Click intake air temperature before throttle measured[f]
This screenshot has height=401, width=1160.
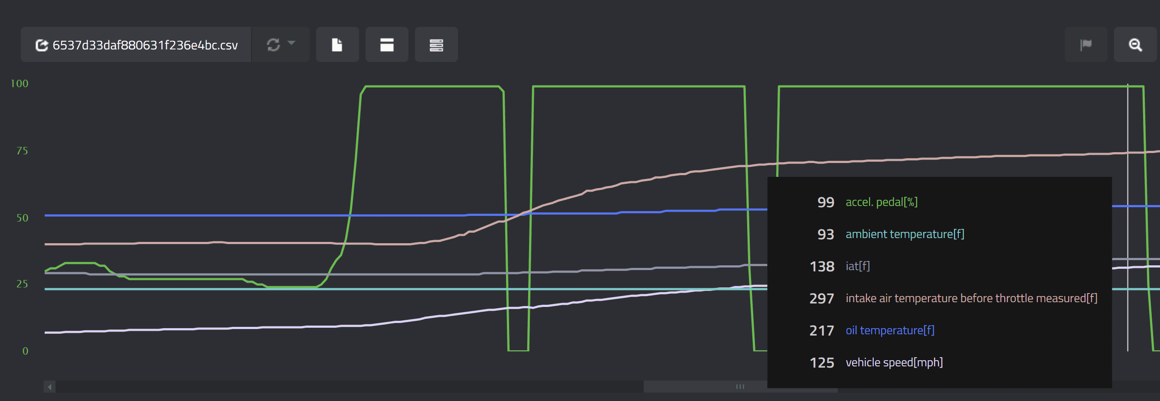(971, 298)
